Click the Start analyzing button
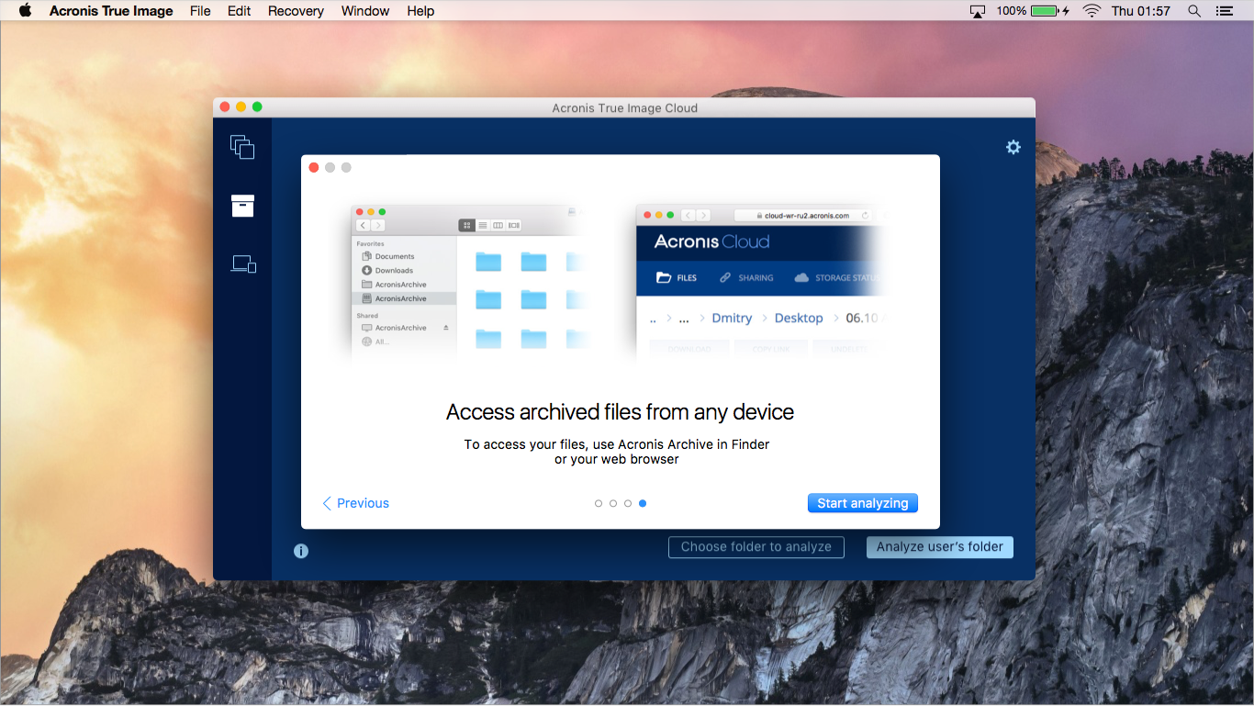Screen dimensions: 1254x706 (863, 503)
